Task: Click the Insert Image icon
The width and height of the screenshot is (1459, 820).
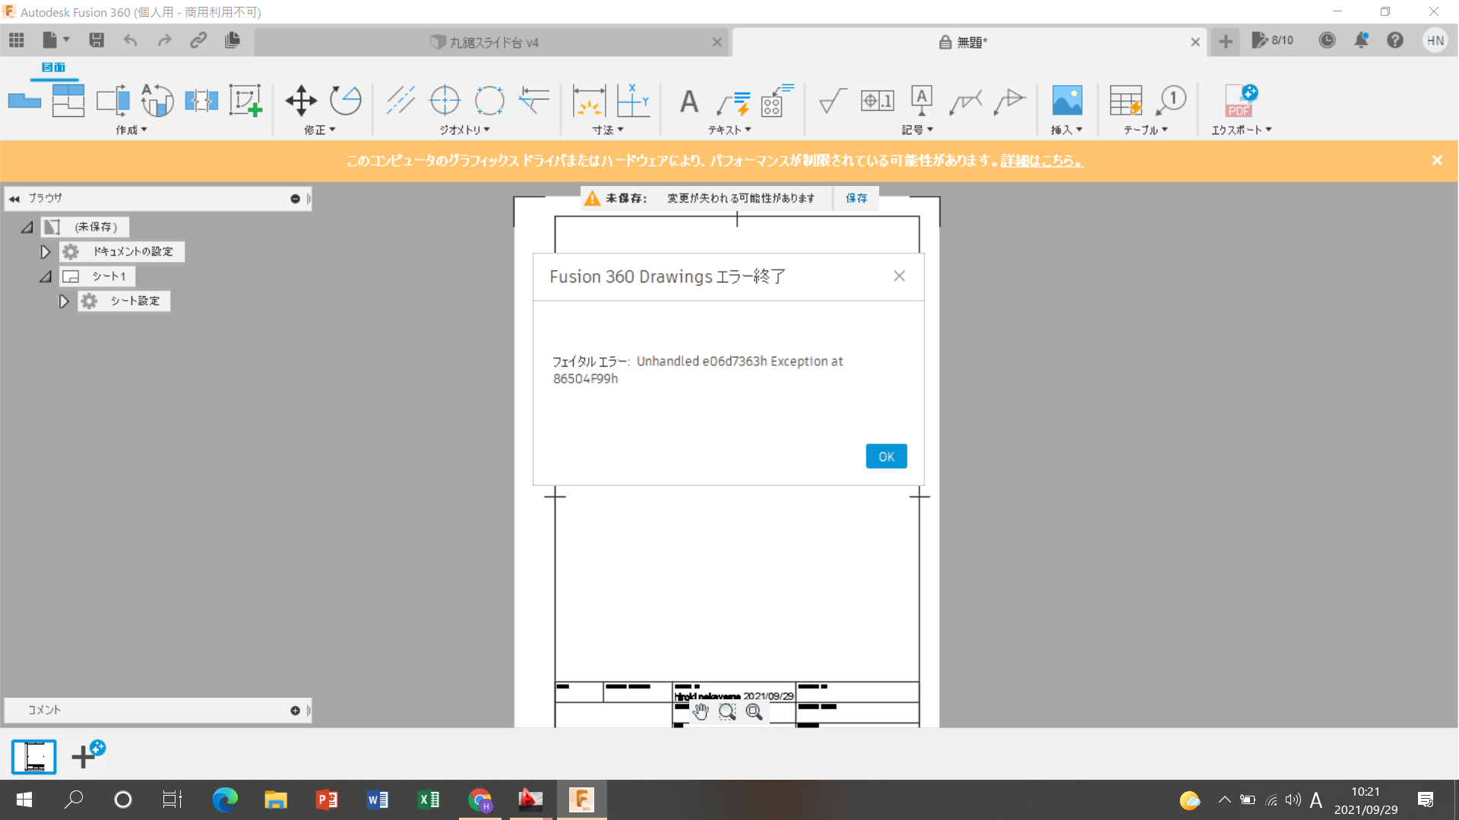Action: pyautogui.click(x=1067, y=100)
